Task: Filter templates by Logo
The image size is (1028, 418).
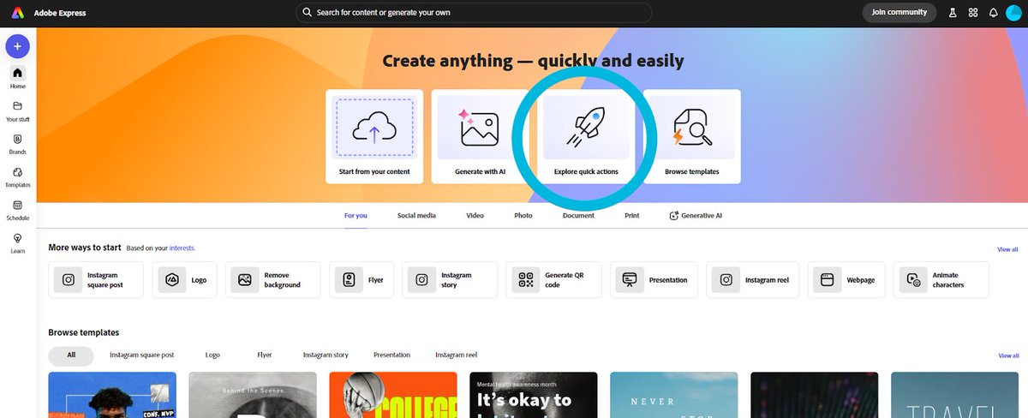Action: [213, 355]
